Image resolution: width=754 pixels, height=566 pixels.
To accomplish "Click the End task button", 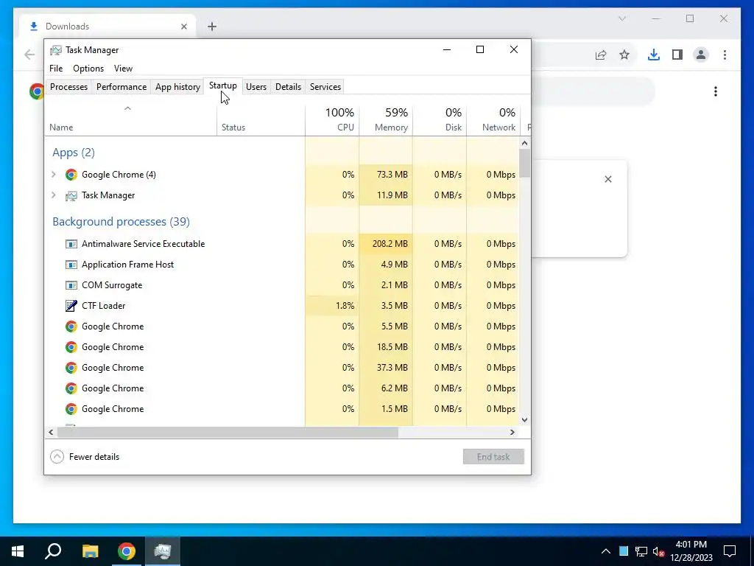I will click(x=493, y=457).
